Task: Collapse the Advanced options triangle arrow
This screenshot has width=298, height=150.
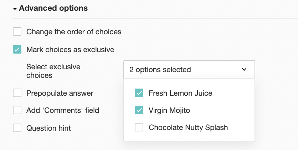Action: tap(15, 9)
